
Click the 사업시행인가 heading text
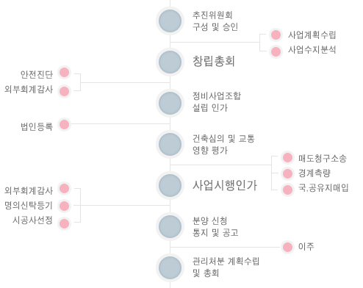[x=225, y=185]
